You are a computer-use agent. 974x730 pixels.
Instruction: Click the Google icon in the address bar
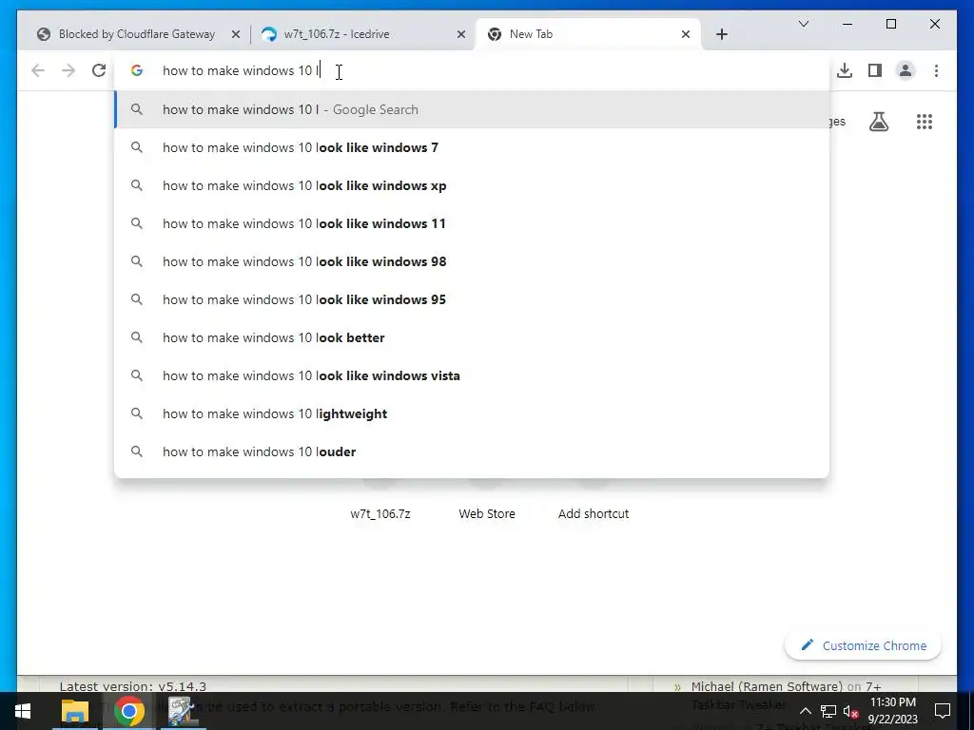[137, 70]
